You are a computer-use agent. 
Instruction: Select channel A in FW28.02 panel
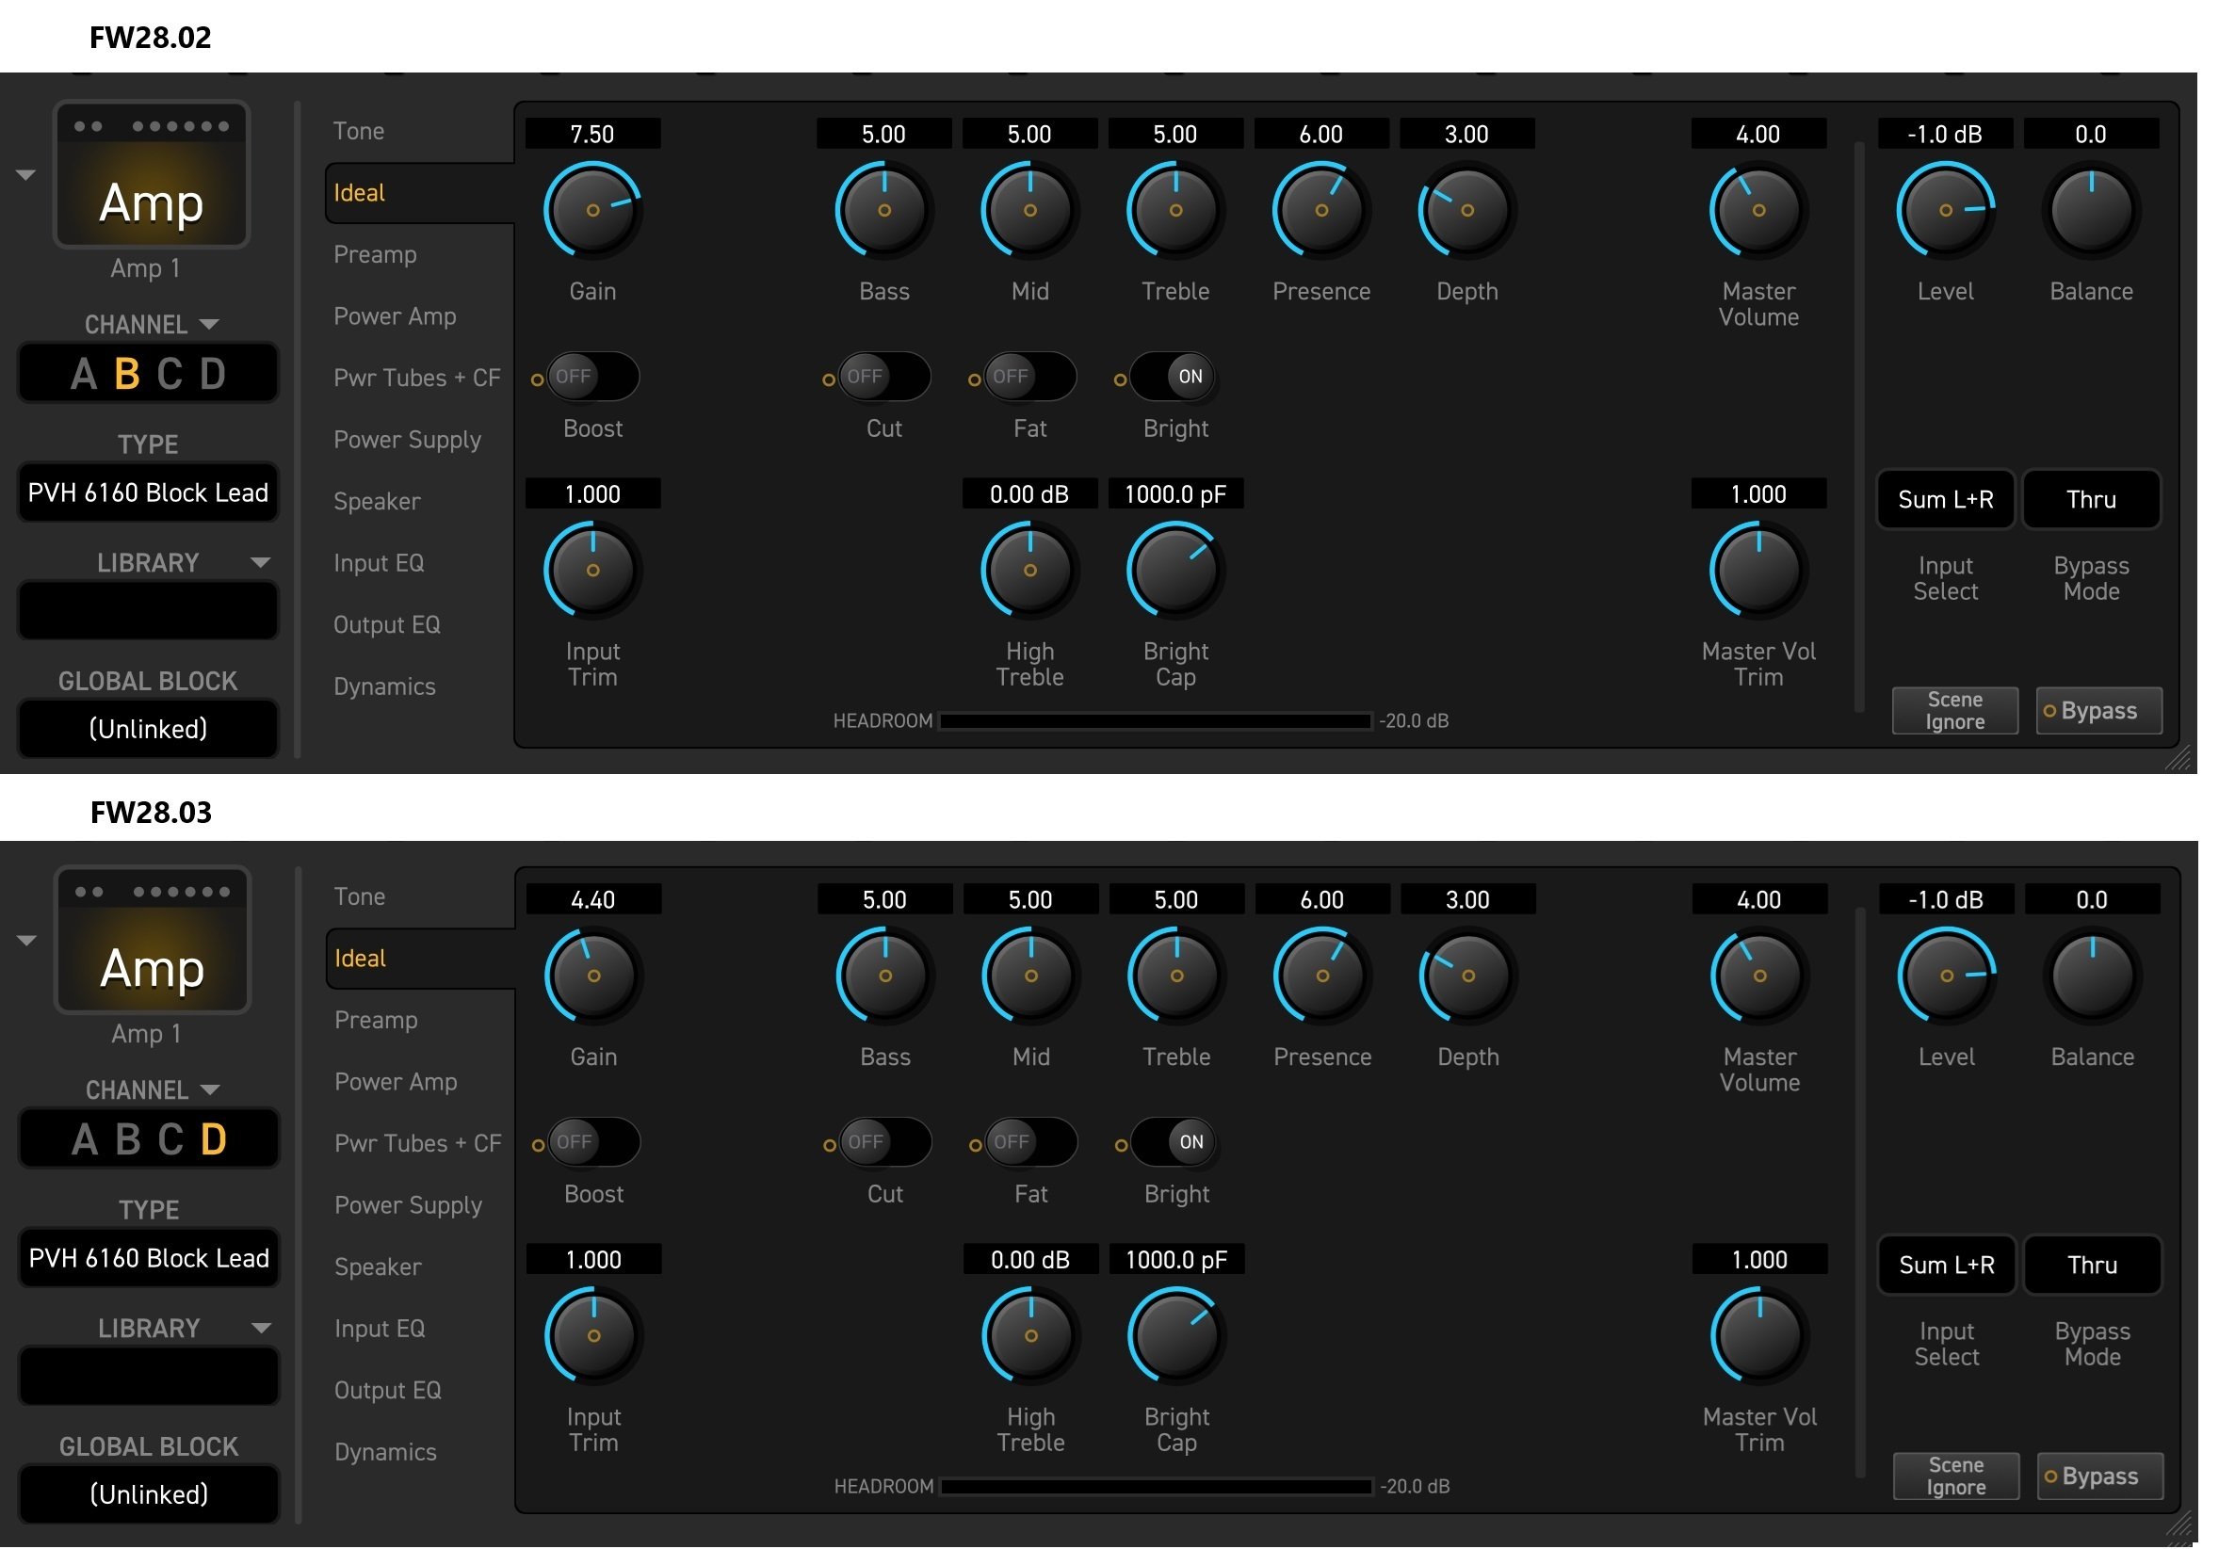click(84, 374)
